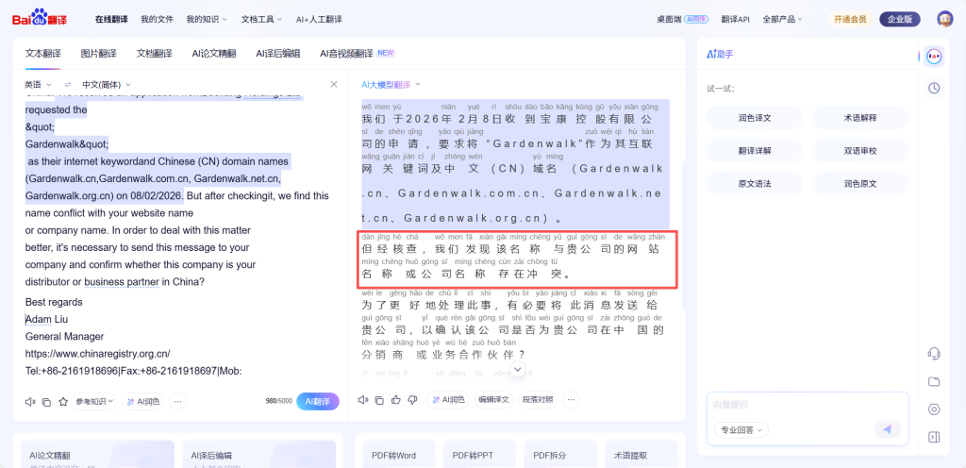Click 企业版 enterprise button
The image size is (966, 468).
(x=899, y=19)
